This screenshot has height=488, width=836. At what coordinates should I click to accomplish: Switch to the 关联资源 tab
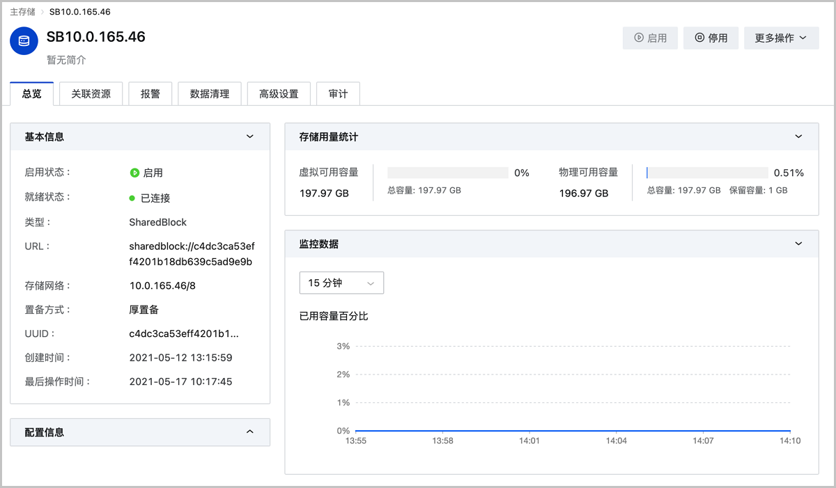91,94
